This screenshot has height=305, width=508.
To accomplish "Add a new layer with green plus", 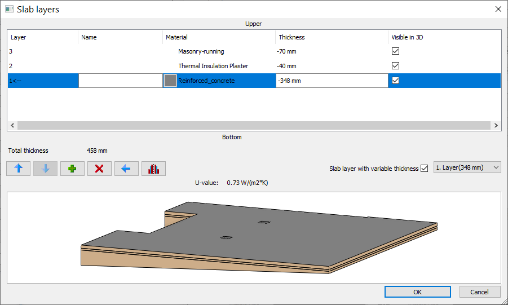I will point(72,169).
